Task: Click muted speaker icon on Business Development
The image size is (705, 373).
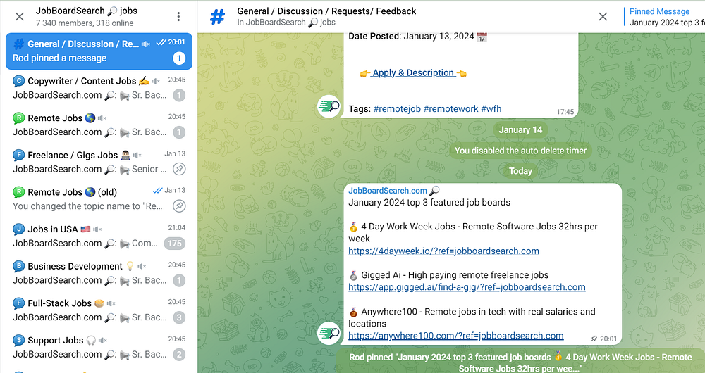Action: coord(142,266)
